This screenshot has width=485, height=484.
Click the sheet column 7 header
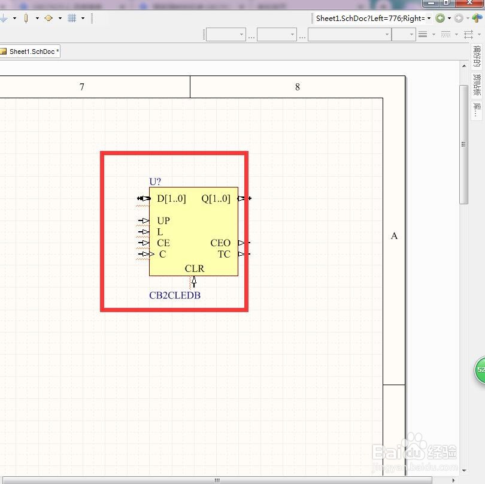[81, 87]
